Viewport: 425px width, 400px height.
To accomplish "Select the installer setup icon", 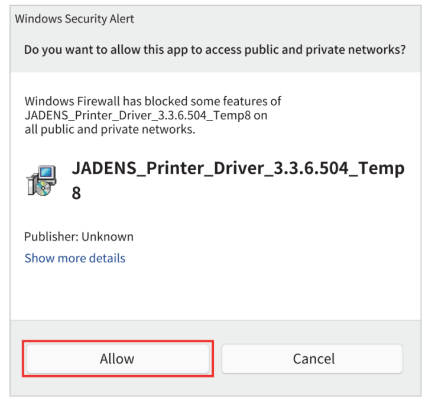I will 41,180.
